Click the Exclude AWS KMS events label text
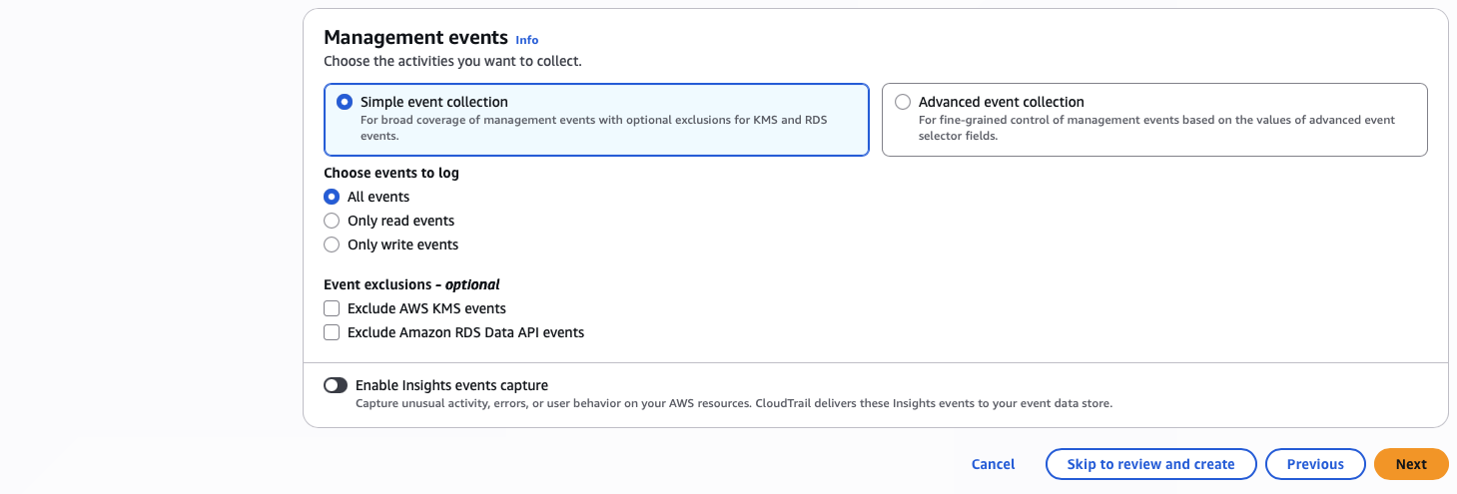 coord(426,308)
